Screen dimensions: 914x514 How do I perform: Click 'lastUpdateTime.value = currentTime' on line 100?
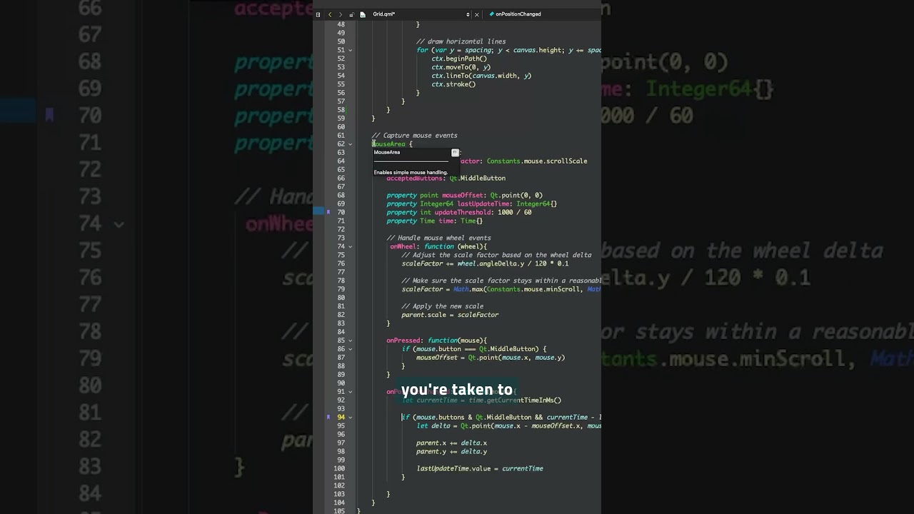click(480, 468)
